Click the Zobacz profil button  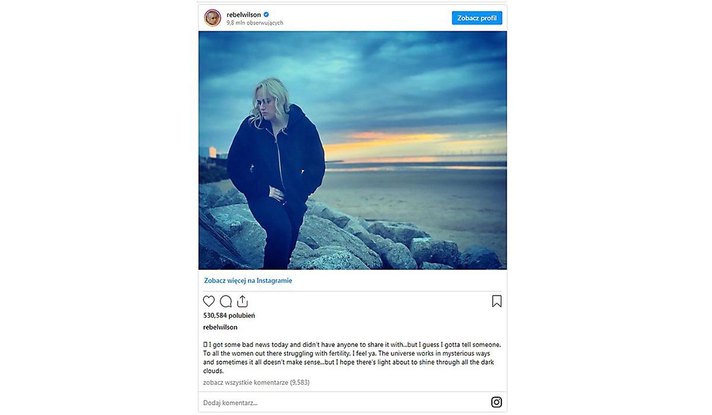click(x=477, y=18)
